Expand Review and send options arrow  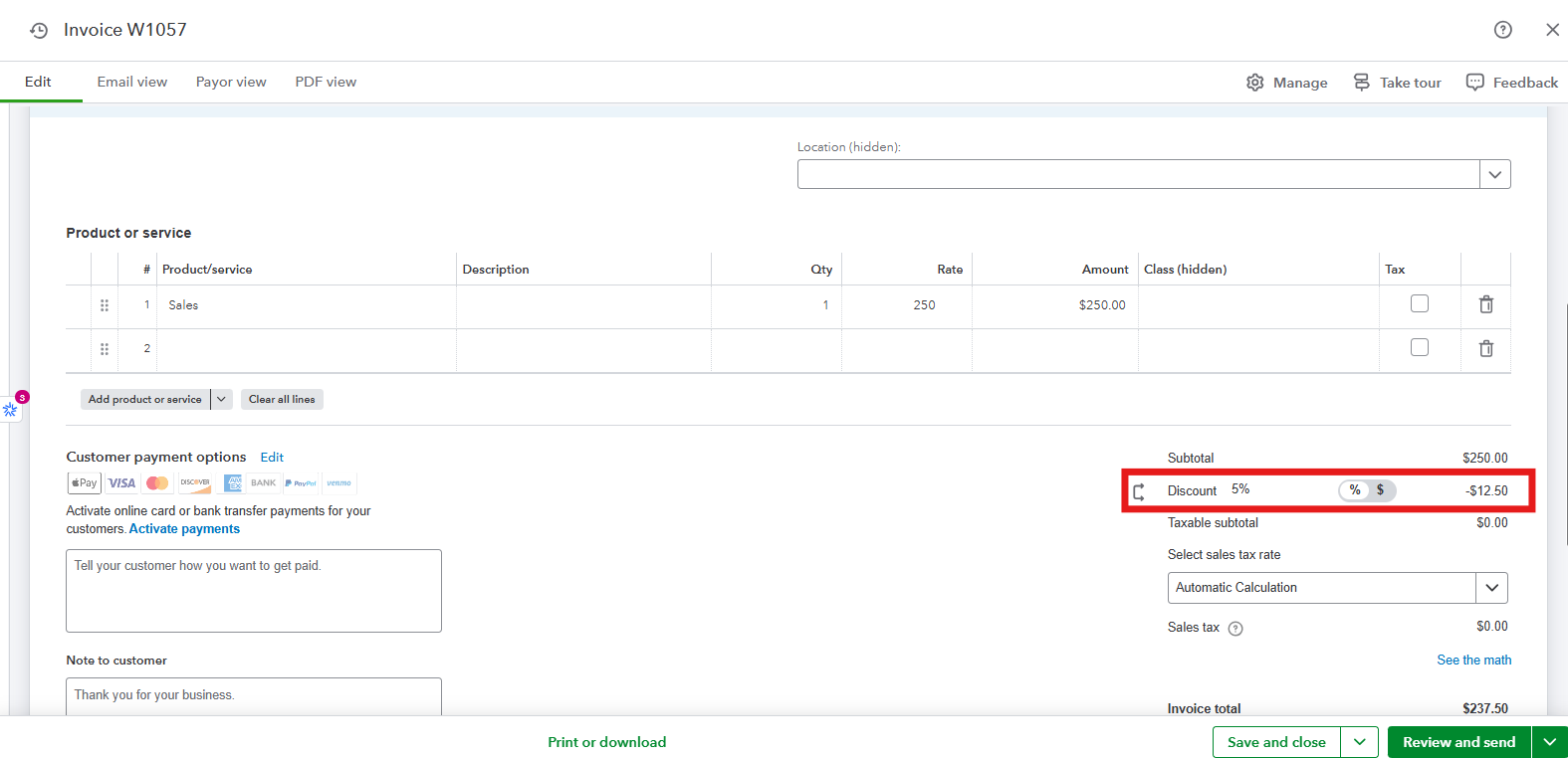coord(1550,742)
